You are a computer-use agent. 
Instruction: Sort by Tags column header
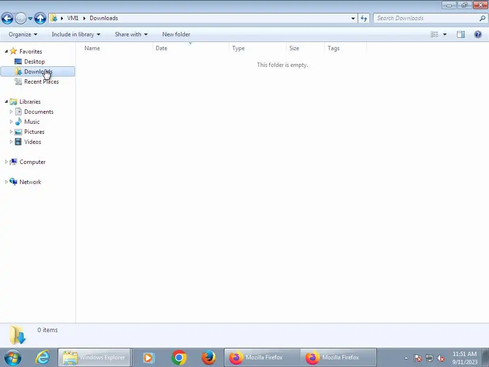[346, 48]
